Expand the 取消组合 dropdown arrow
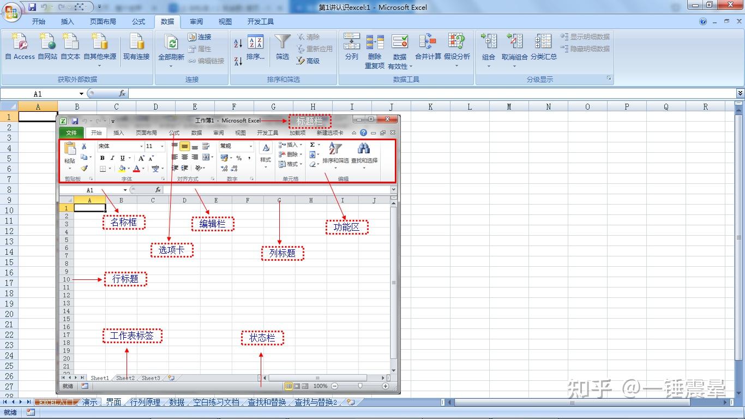This screenshot has width=745, height=419. point(514,66)
